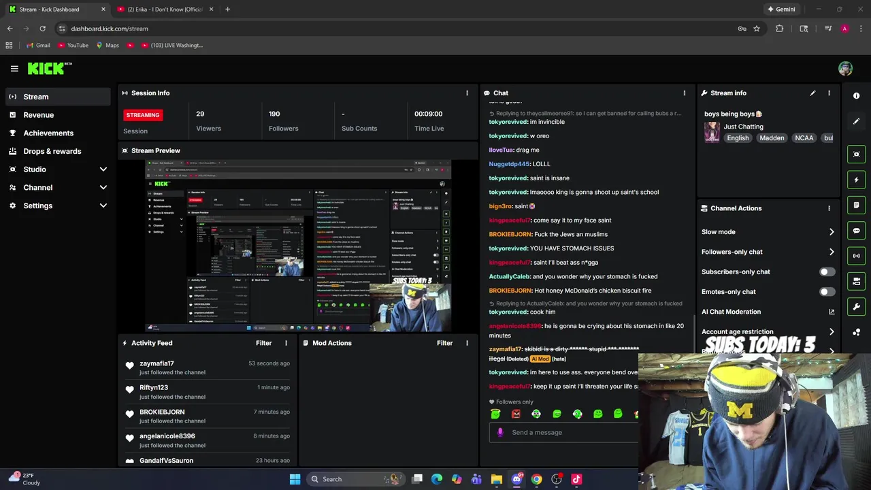Click the Kick logo
This screenshot has height=490, width=871.
[x=49, y=68]
